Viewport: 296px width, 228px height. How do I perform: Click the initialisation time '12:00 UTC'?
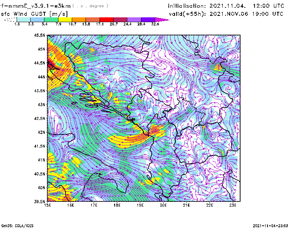click(268, 6)
